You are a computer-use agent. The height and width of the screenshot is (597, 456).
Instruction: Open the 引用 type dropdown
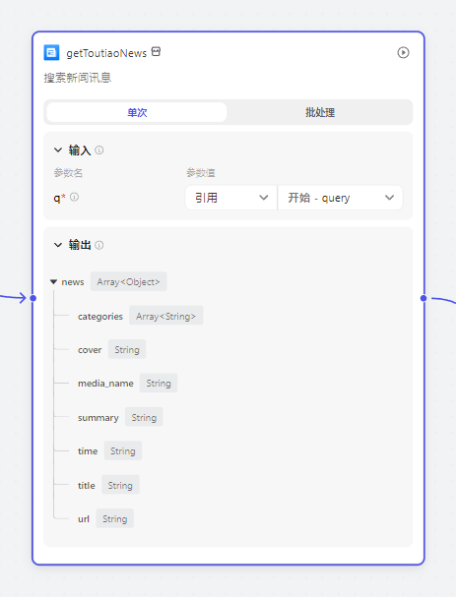coord(231,198)
